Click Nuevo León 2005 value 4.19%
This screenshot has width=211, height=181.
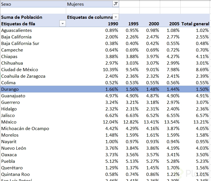coord(173,148)
